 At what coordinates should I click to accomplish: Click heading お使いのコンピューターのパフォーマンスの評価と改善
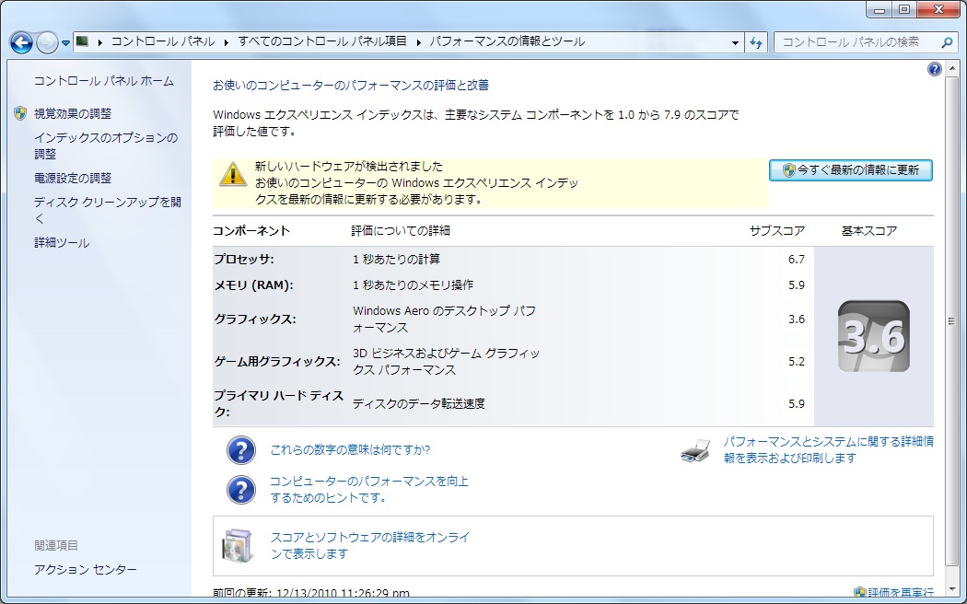tap(351, 85)
